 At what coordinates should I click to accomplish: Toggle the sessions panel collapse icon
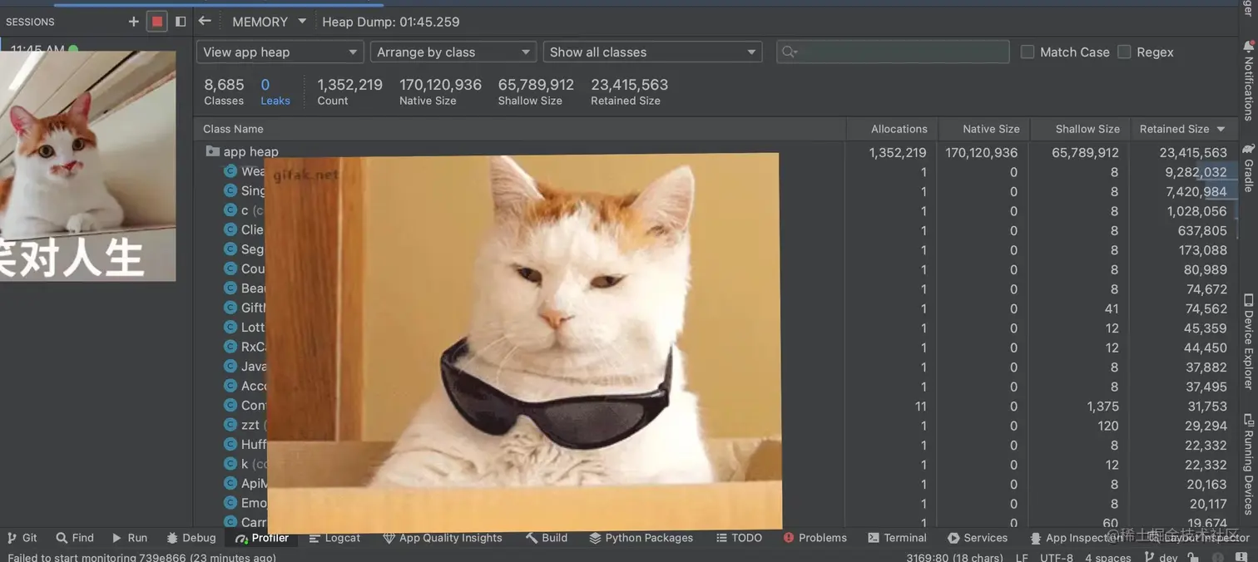pyautogui.click(x=181, y=21)
